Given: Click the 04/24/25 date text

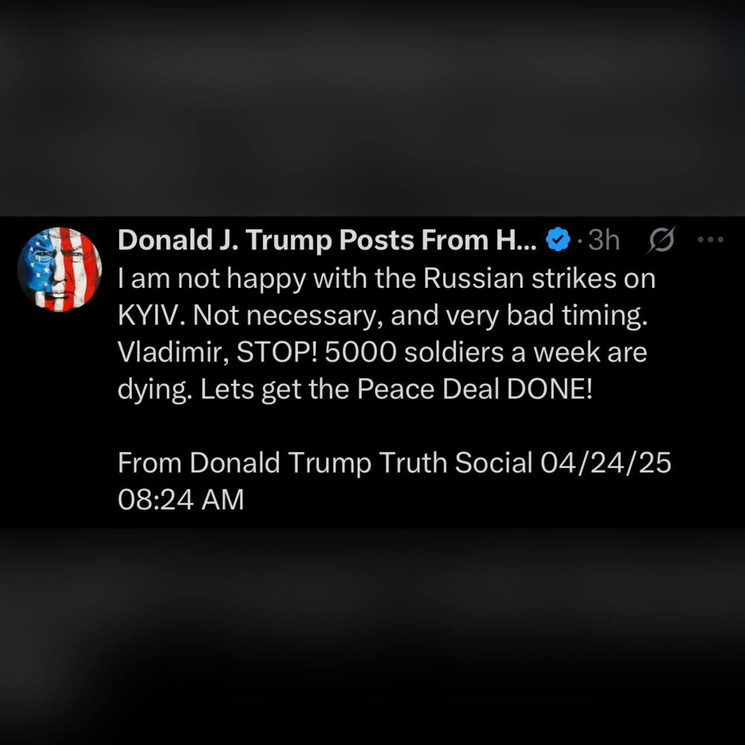Looking at the screenshot, I should (605, 463).
